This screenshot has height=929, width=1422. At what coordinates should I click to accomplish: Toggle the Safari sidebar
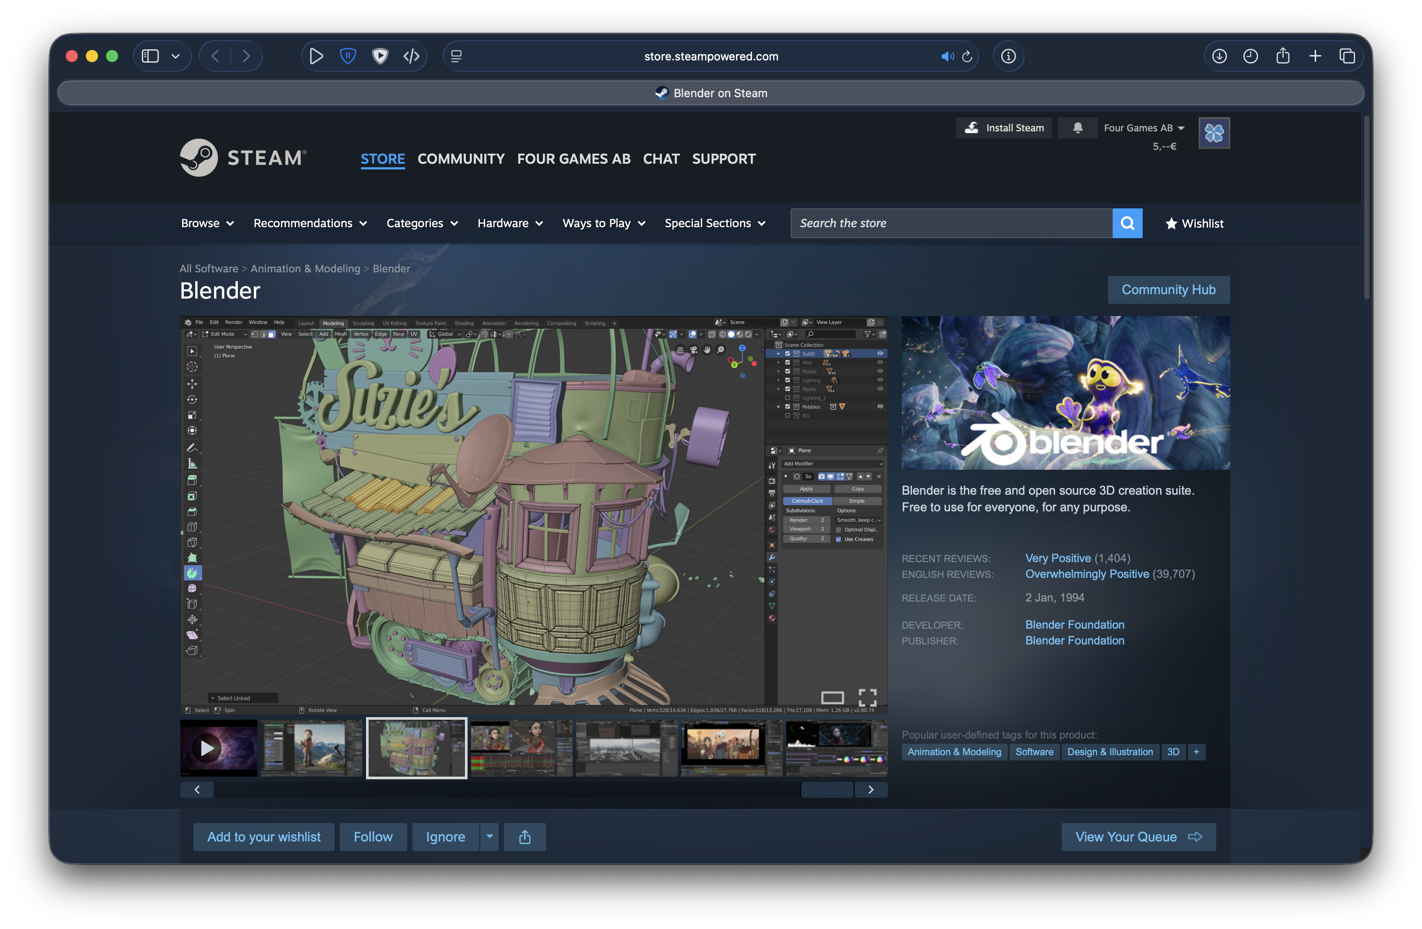(x=150, y=56)
